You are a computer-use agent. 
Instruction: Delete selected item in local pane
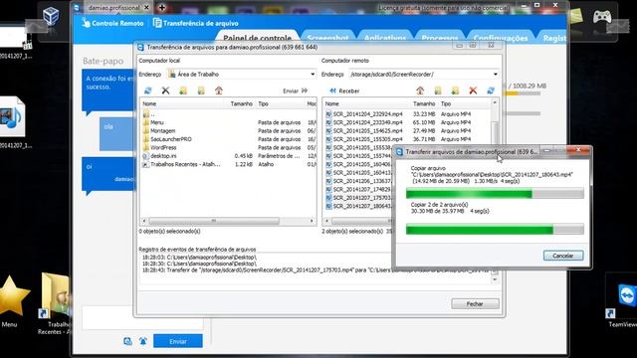(165, 90)
